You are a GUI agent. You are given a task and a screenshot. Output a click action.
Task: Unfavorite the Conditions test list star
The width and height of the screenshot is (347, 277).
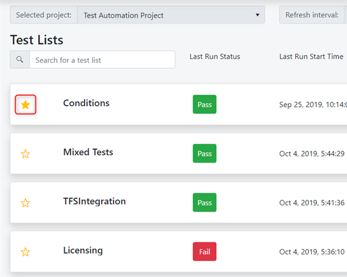click(25, 104)
